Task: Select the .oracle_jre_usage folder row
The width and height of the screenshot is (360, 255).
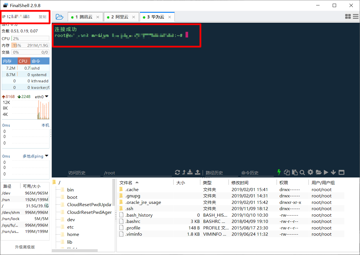Action: point(231,202)
